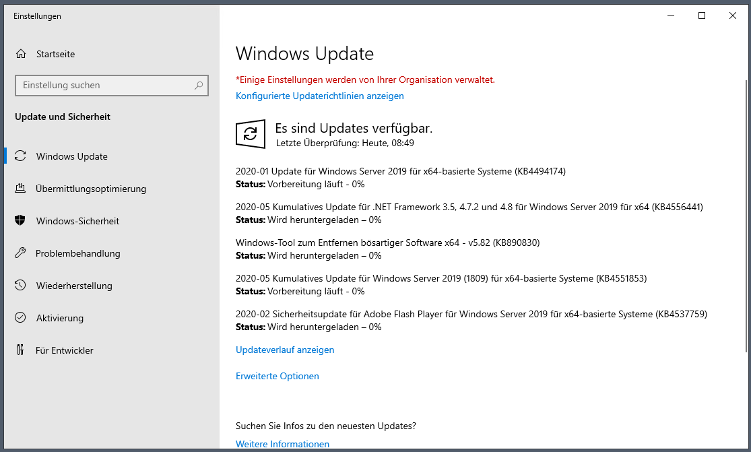
Task: Minimize the Einstellungen window
Action: tap(671, 15)
